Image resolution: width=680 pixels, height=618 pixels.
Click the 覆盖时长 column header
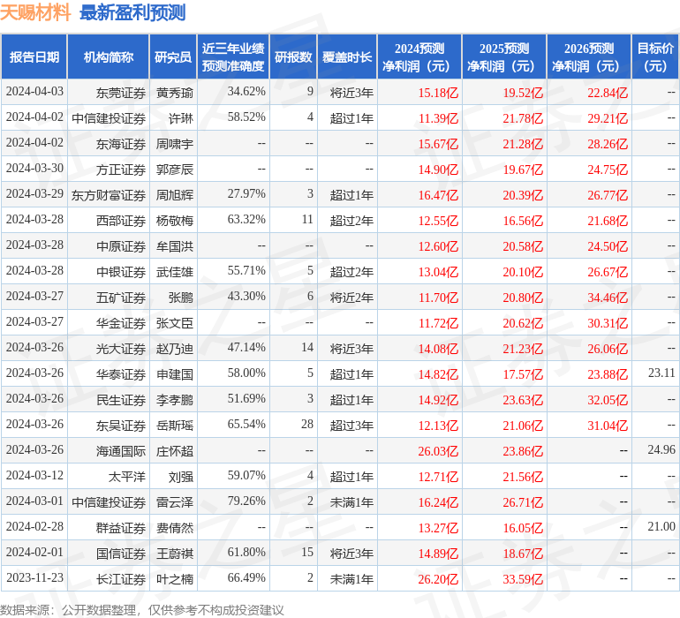[x=347, y=57]
